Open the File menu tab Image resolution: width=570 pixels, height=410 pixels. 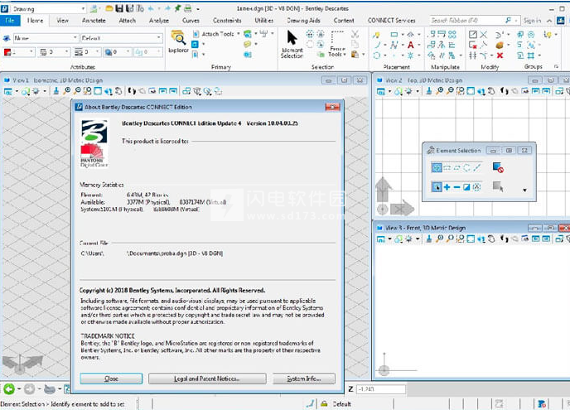click(10, 21)
